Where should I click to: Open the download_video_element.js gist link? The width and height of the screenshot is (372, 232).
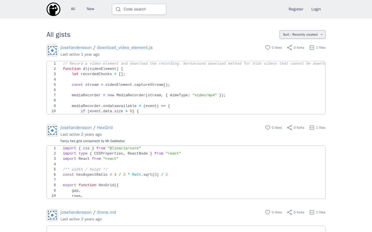125,48
